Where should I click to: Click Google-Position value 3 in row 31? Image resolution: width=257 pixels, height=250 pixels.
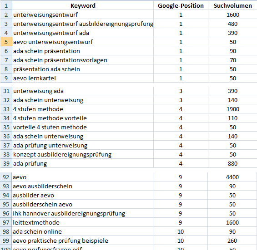tap(181, 91)
